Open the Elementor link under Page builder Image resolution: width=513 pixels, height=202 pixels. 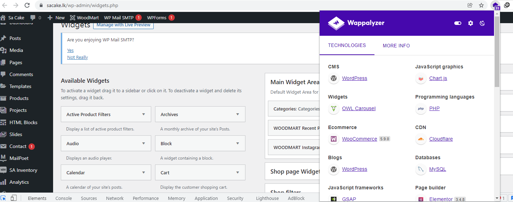(441, 199)
